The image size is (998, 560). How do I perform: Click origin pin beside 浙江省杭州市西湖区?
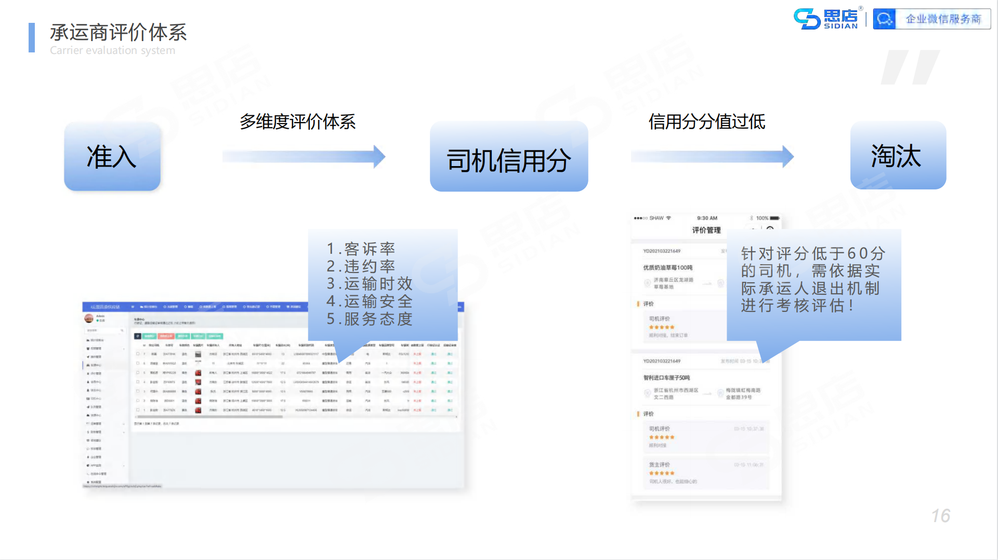pos(647,393)
